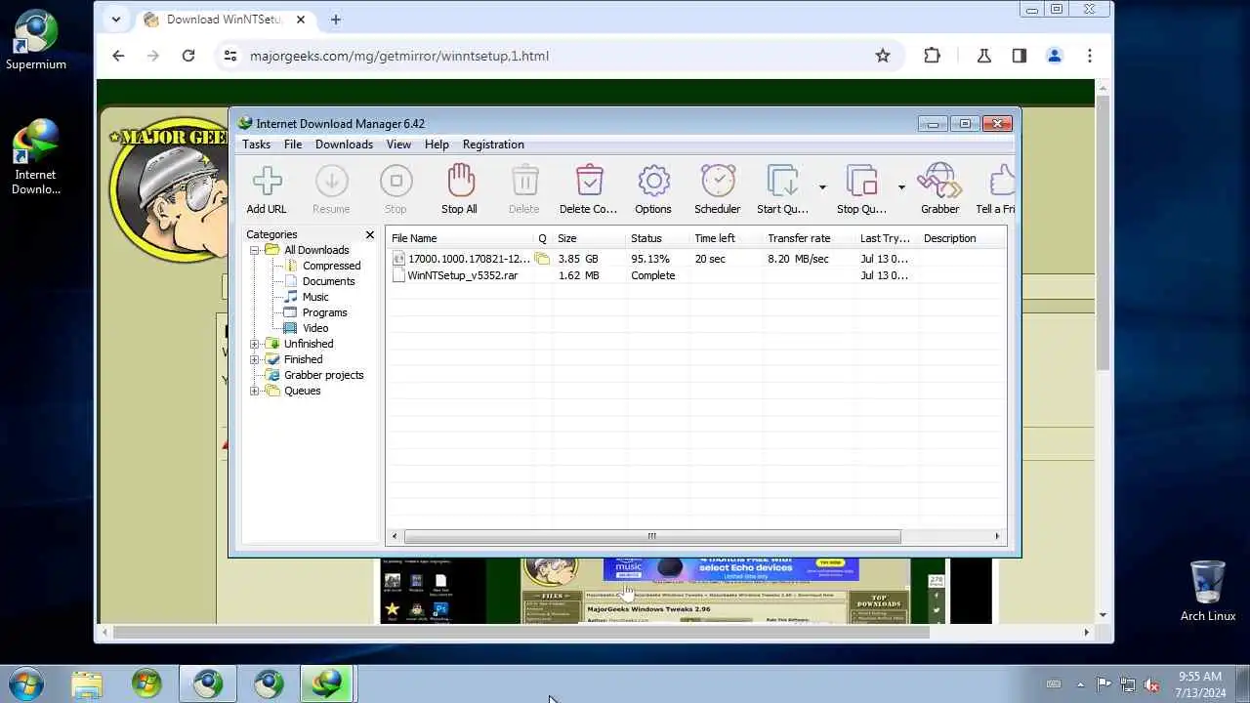This screenshot has width=1250, height=703.
Task: Open Start Queue dropdown arrow
Action: pyautogui.click(x=822, y=187)
